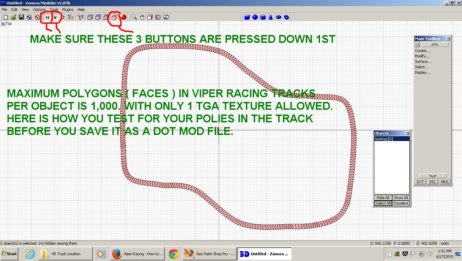Open the Windows Start menu
462x261 pixels.
click(x=10, y=254)
